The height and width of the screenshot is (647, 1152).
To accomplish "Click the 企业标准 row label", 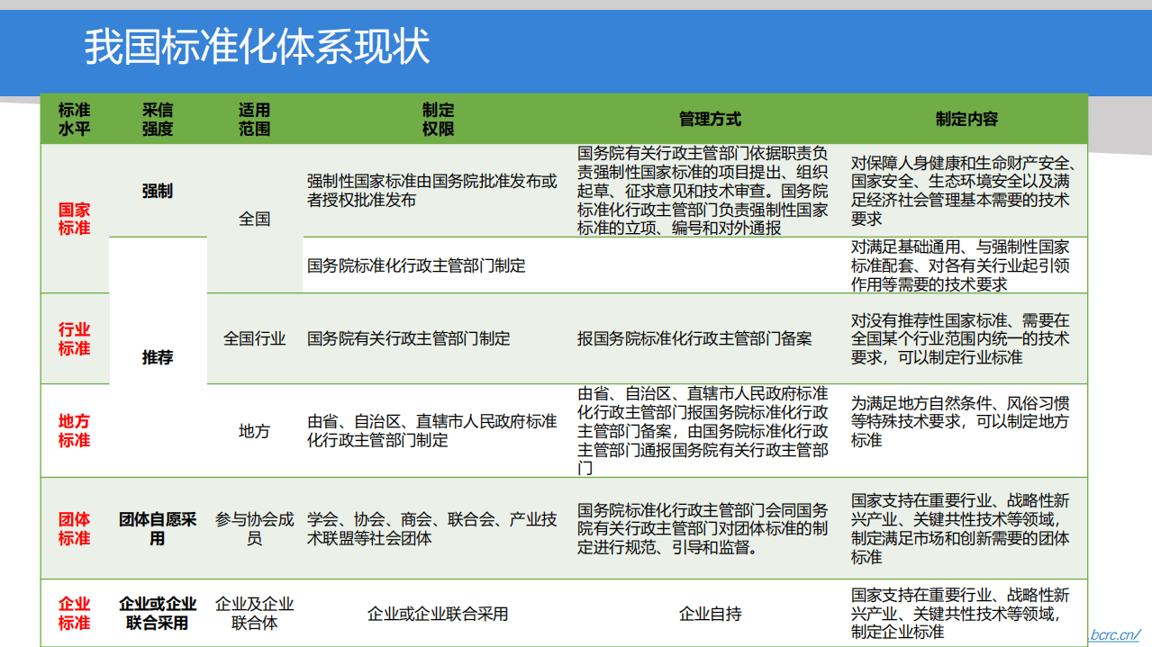I will [x=74, y=612].
